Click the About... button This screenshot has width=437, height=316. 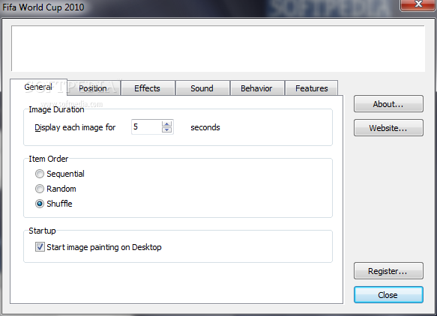[x=388, y=104]
